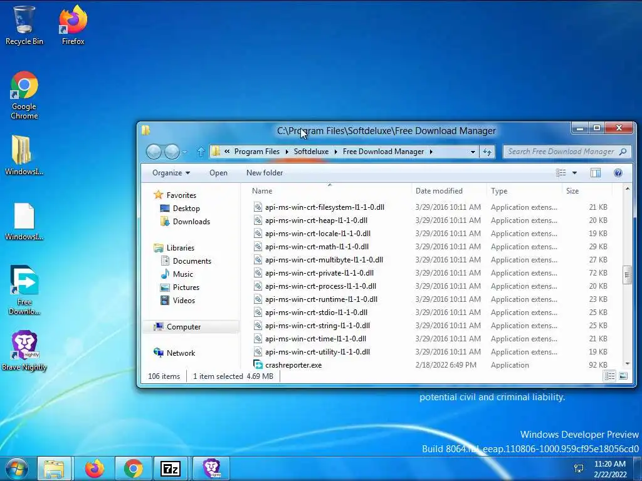Launch Firefox from the desktop shortcut
The image size is (642, 481).
coord(73,25)
